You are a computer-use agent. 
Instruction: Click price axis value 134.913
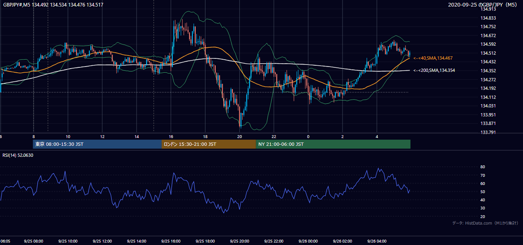[x=488, y=9]
